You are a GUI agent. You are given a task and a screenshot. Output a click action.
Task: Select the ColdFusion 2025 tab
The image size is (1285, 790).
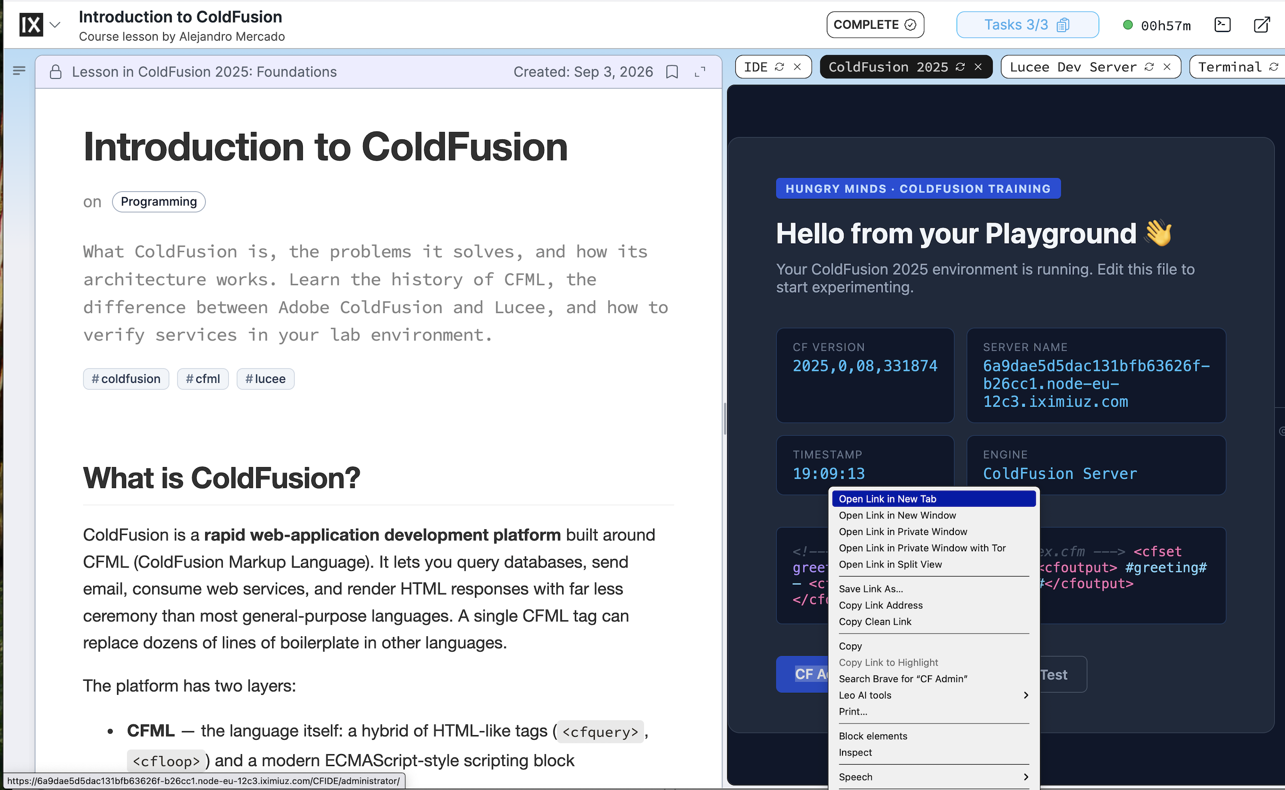[x=888, y=67]
